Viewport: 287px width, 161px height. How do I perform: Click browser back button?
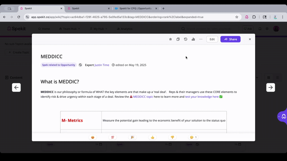coord(4,17)
